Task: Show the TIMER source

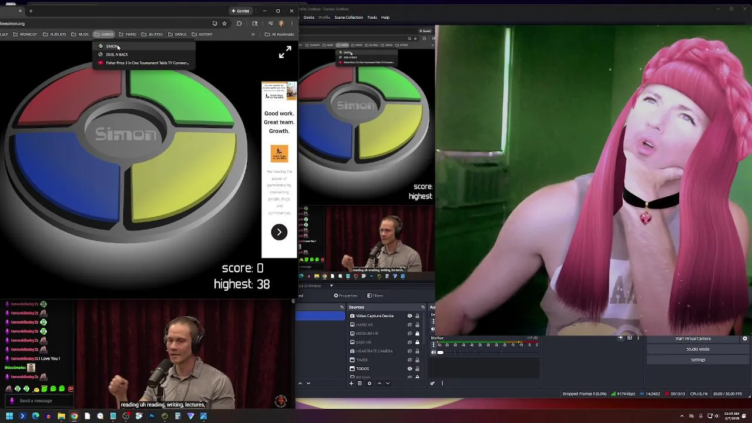Action: click(x=409, y=360)
